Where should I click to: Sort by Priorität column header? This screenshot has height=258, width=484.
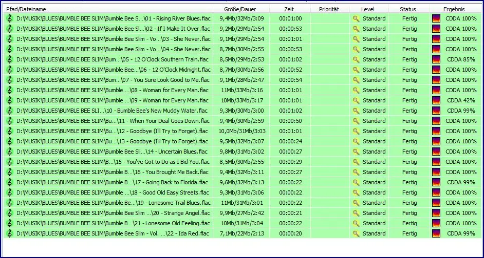click(x=330, y=9)
